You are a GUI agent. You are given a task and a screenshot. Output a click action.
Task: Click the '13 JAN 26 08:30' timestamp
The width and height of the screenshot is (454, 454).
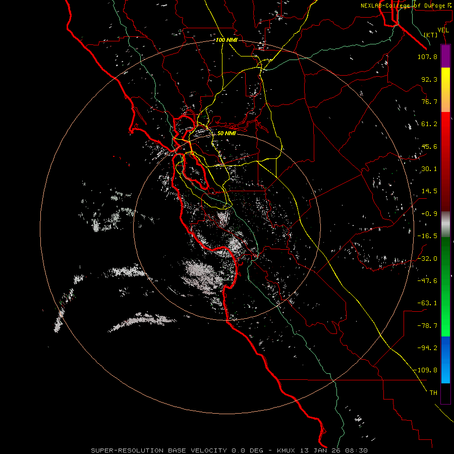tap(334, 450)
